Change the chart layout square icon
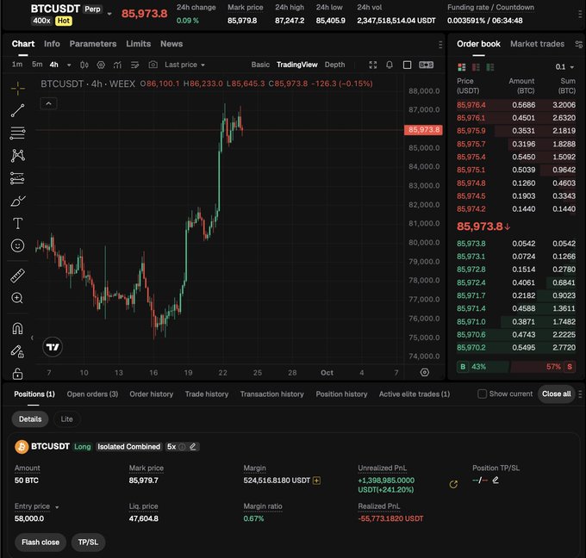The image size is (586, 558). click(x=407, y=65)
